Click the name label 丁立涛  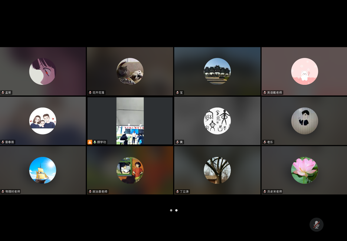pos(184,191)
